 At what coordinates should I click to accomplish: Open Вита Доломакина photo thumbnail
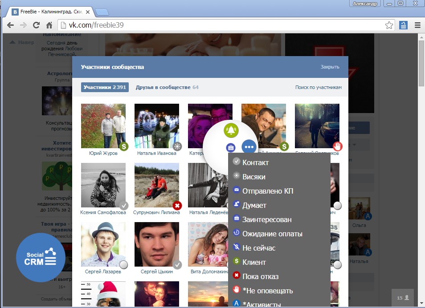click(208, 244)
